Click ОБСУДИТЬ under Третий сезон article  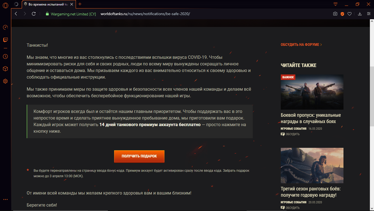[x=290, y=208]
